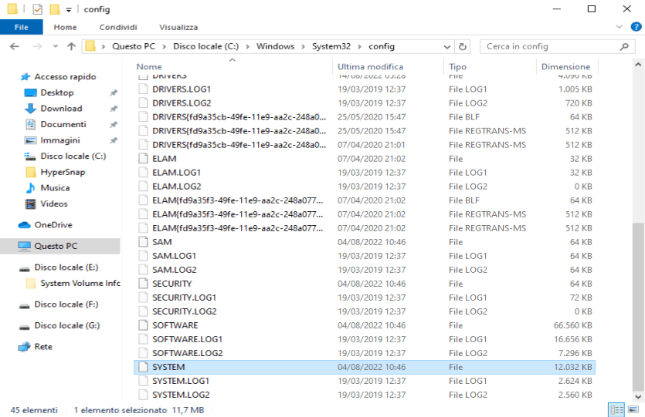Viewport: 645px width, 417px height.
Task: Open Immagini in the navigation pane
Action: pos(60,140)
